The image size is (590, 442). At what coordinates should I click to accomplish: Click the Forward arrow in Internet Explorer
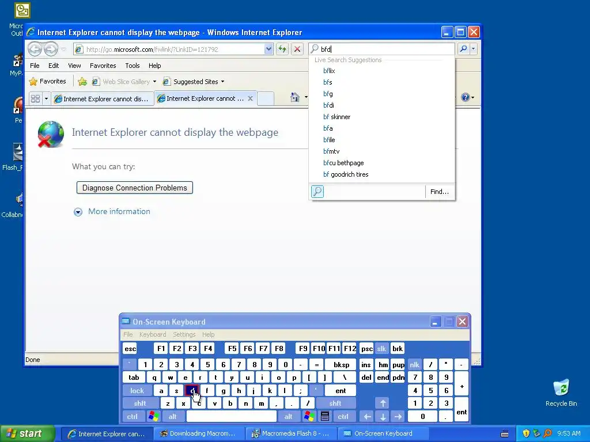(x=51, y=49)
